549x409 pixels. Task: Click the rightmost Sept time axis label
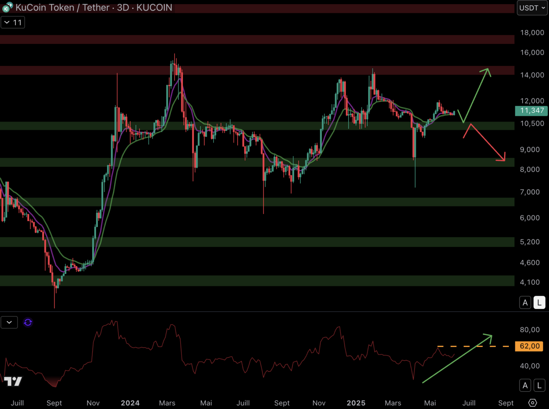point(506,403)
